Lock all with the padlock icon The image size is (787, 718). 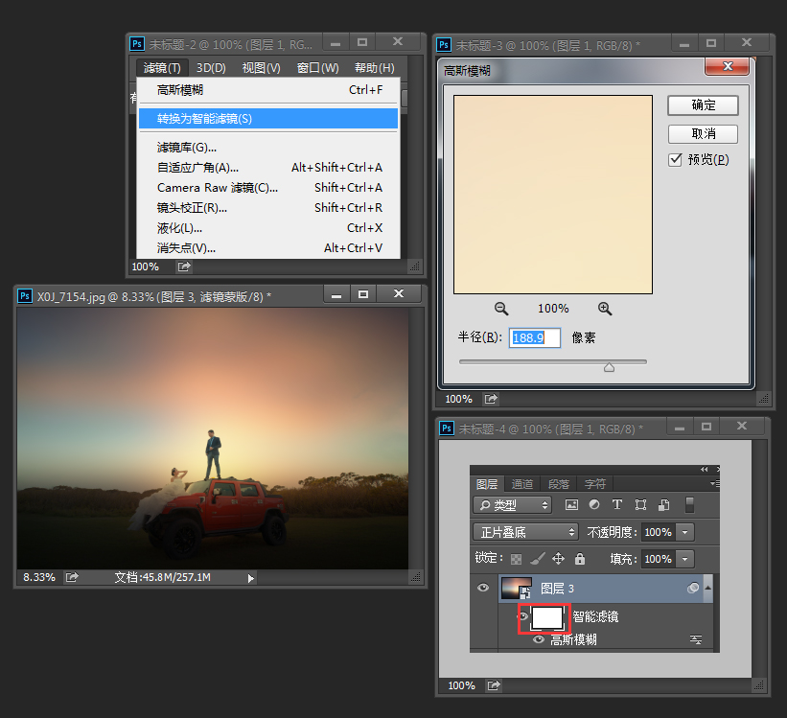(x=580, y=558)
